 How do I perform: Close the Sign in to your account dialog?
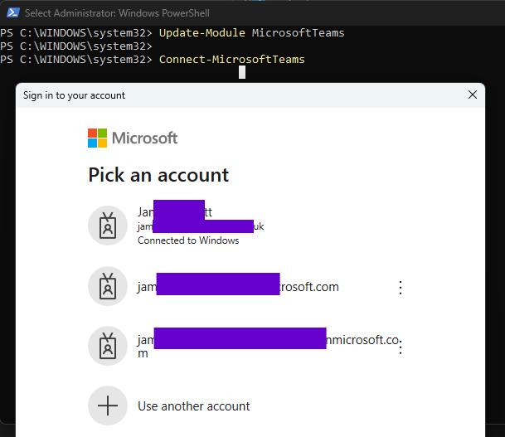[x=473, y=95]
